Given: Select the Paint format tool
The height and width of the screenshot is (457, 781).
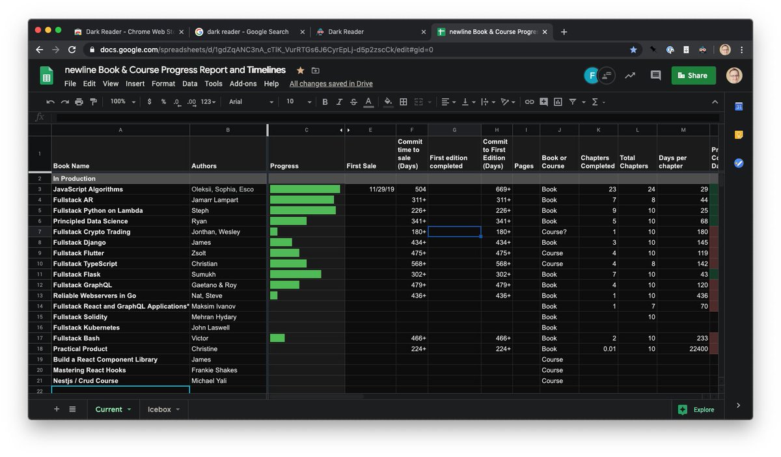Looking at the screenshot, I should click(93, 102).
